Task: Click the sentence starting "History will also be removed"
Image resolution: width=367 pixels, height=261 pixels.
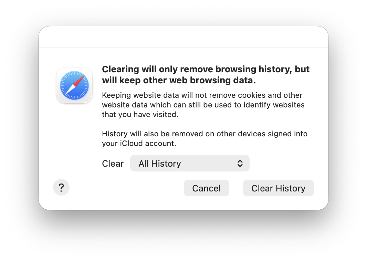Action: [x=205, y=138]
